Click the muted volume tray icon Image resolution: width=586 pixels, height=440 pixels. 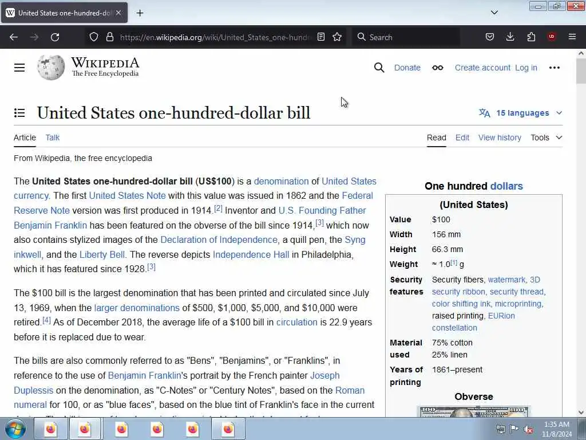[x=528, y=429]
